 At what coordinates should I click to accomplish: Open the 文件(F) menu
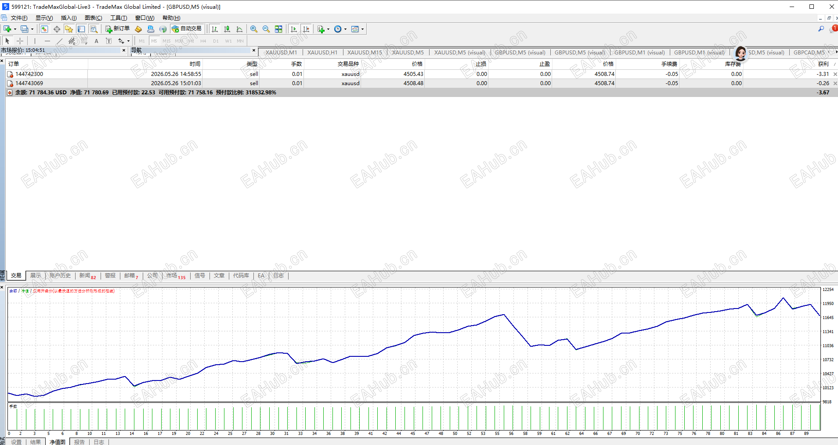point(19,18)
